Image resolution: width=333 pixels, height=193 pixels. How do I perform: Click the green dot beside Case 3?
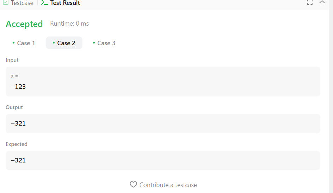click(94, 43)
